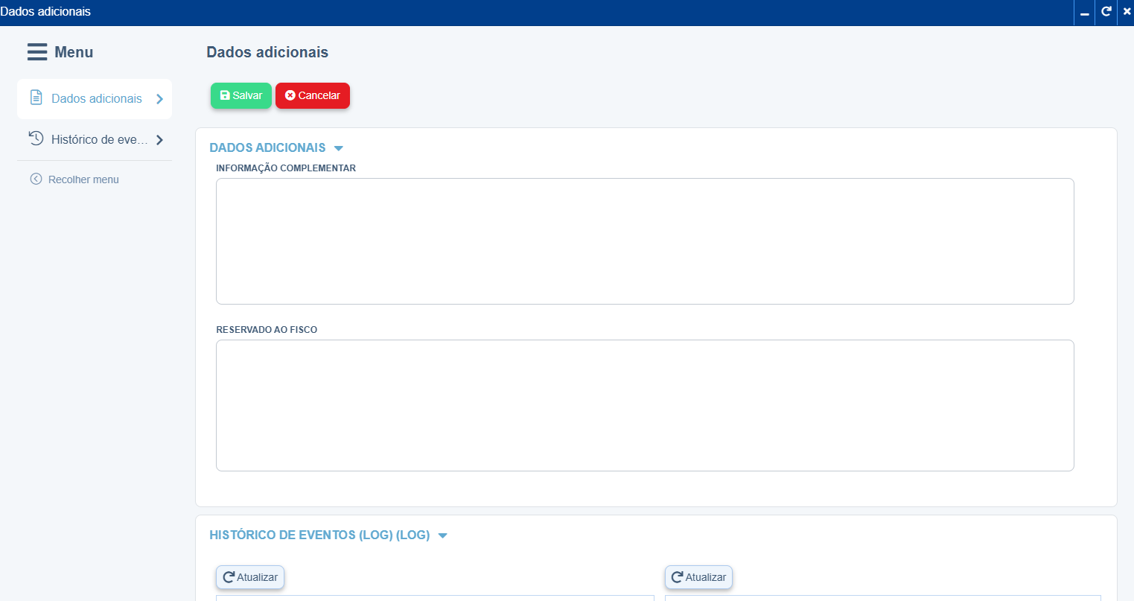Click the red Cancelar button
The width and height of the screenshot is (1134, 601).
tap(312, 95)
